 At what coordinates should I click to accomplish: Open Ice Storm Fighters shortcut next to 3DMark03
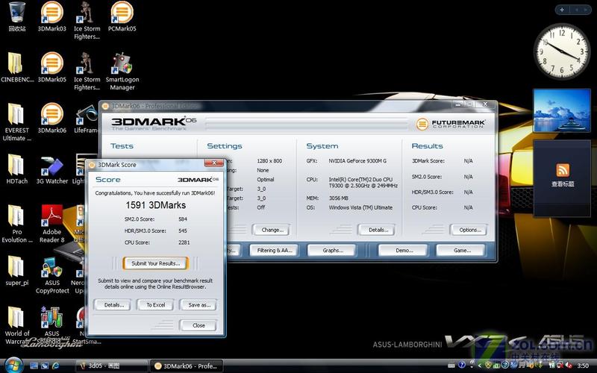(87, 20)
